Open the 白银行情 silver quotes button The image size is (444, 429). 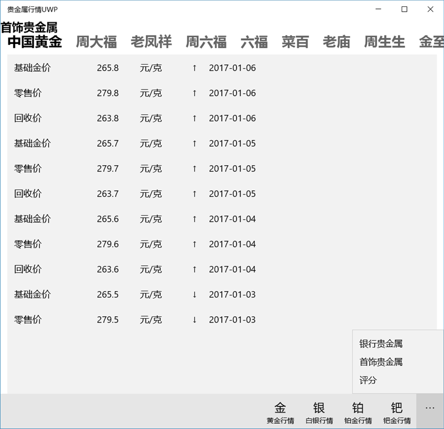(319, 413)
